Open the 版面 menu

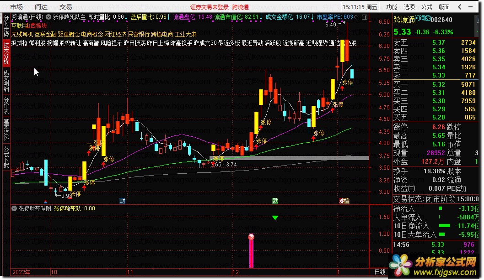pos(444,7)
